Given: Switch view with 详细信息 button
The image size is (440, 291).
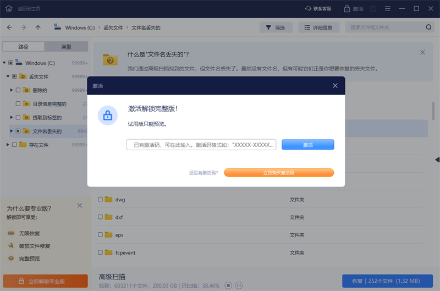Looking at the screenshot, I should click(319, 27).
